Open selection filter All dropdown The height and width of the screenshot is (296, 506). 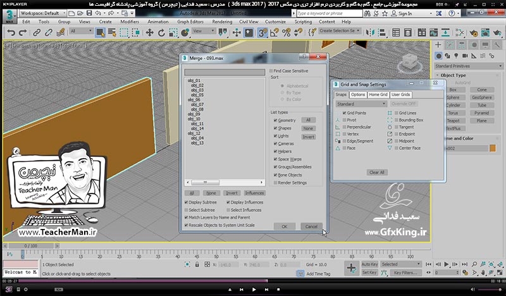tap(81, 31)
